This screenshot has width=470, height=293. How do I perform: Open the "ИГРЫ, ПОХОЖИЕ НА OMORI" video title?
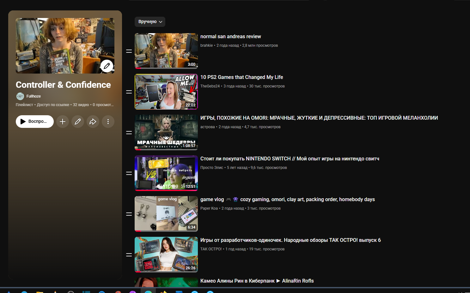pyautogui.click(x=319, y=118)
